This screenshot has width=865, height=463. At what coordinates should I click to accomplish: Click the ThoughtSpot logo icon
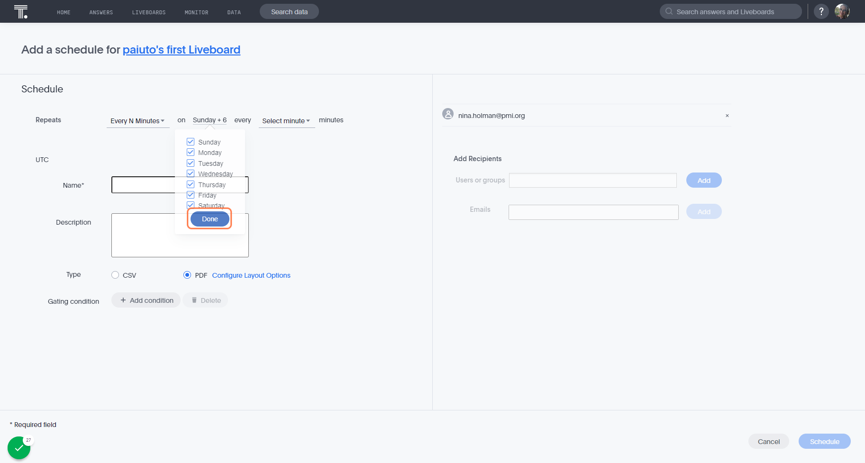tap(21, 11)
